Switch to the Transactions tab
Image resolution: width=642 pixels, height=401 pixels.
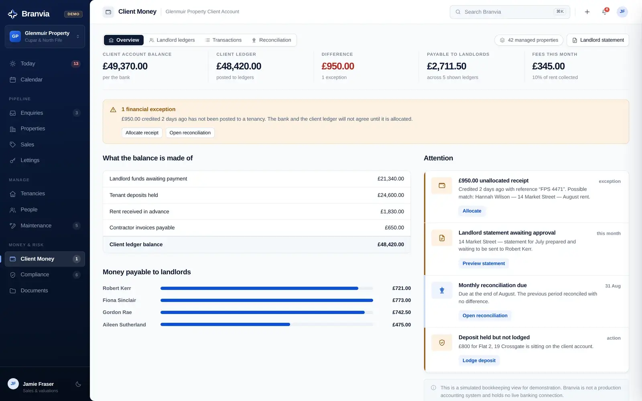pyautogui.click(x=223, y=40)
